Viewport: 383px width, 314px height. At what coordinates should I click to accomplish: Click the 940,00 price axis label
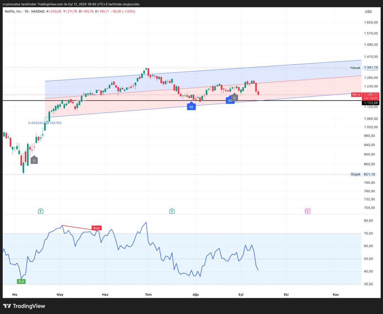pyautogui.click(x=369, y=145)
